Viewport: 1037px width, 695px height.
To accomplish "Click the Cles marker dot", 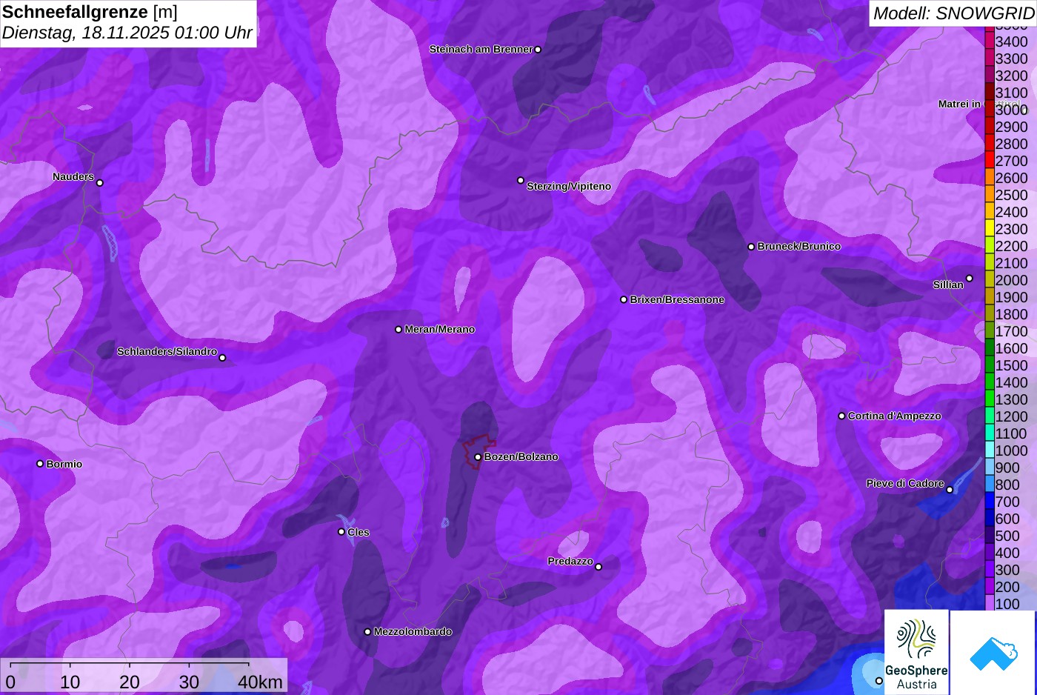I will [341, 532].
